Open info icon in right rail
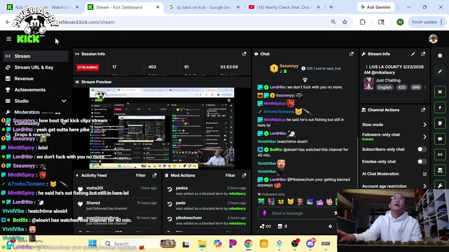 (440, 56)
